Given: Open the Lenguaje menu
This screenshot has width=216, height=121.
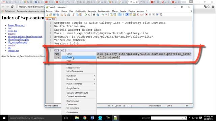Looking at the screenshot, I should coord(92,11).
